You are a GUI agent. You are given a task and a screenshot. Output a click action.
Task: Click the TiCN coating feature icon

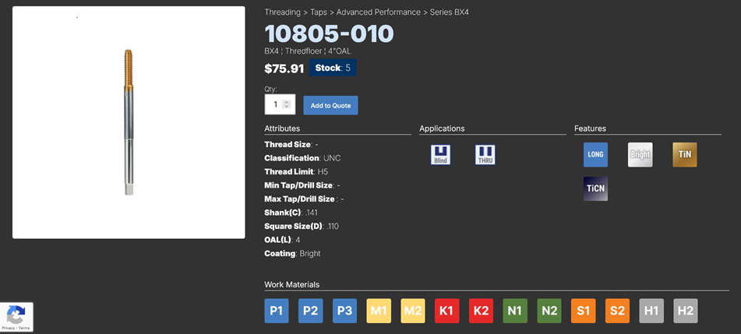click(595, 189)
